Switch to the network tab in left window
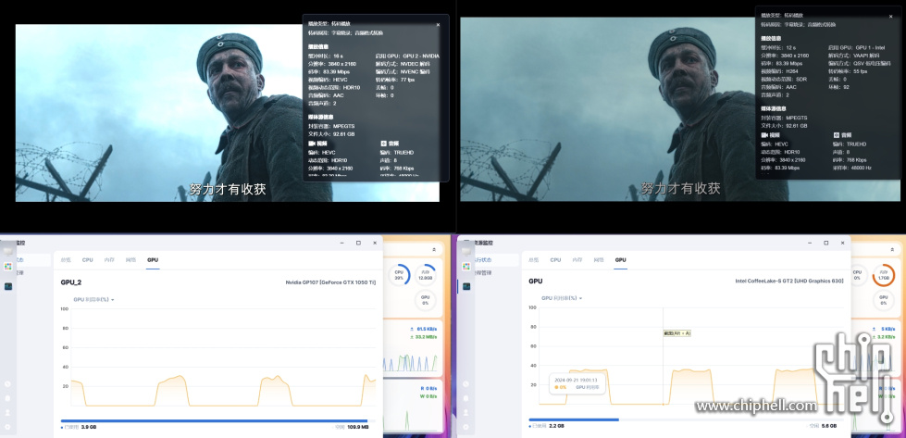The height and width of the screenshot is (438, 906). click(x=130, y=260)
